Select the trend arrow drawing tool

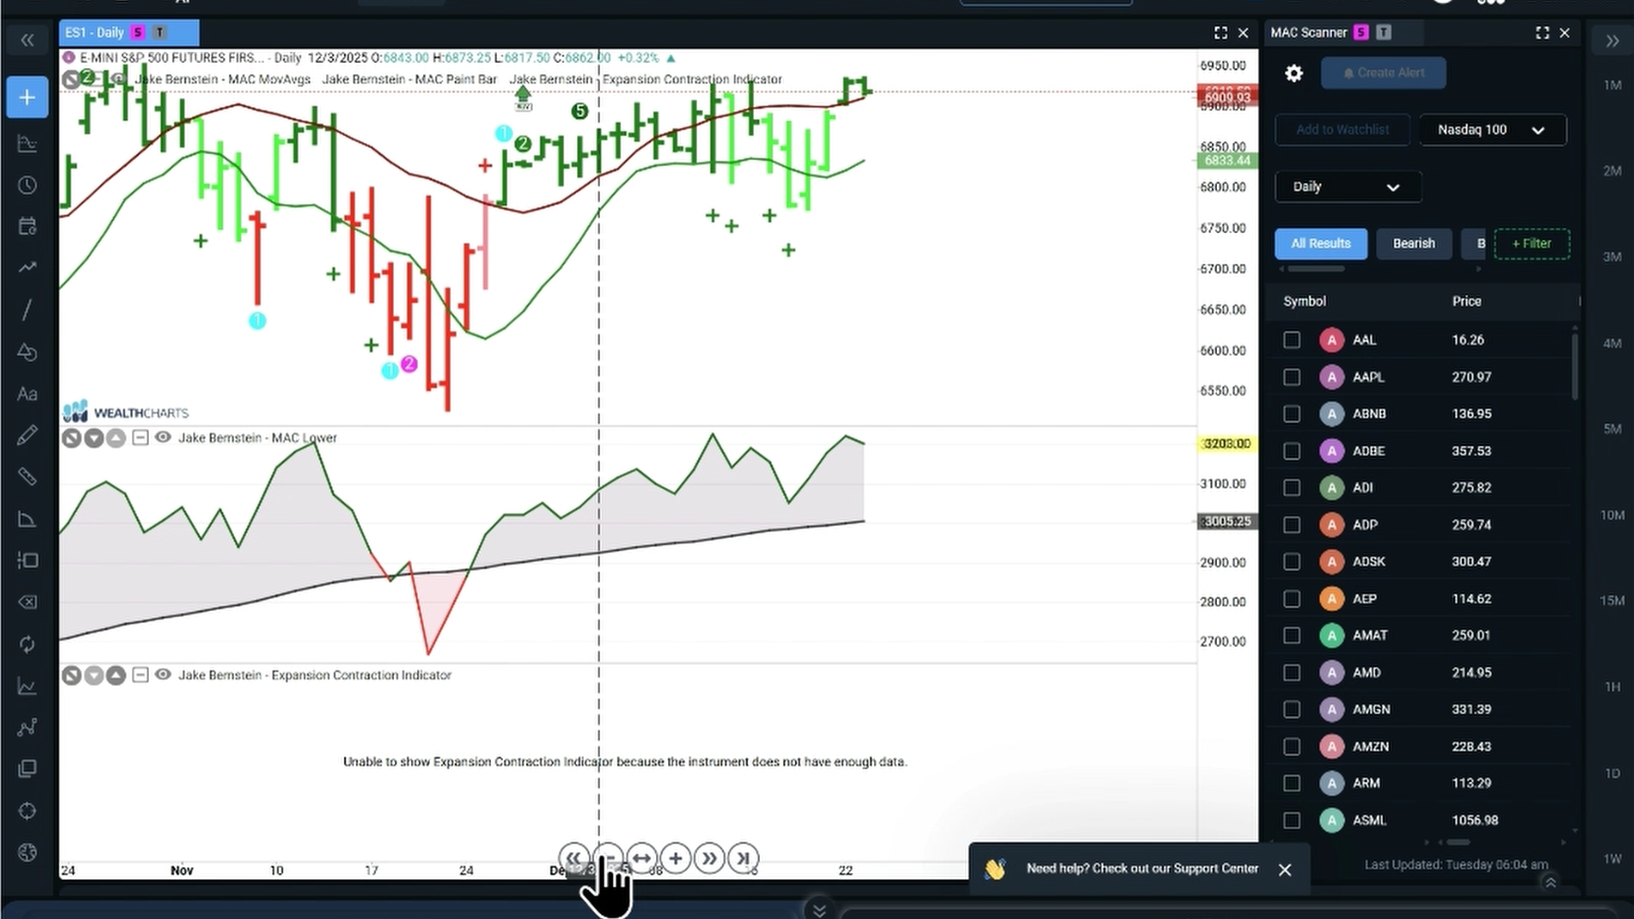tap(27, 267)
